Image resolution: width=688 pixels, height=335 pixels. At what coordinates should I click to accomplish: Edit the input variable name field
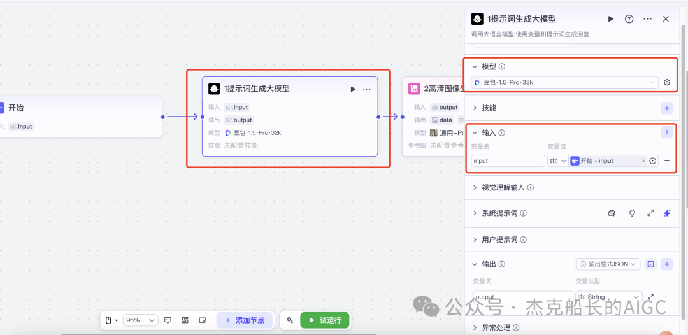pos(508,161)
